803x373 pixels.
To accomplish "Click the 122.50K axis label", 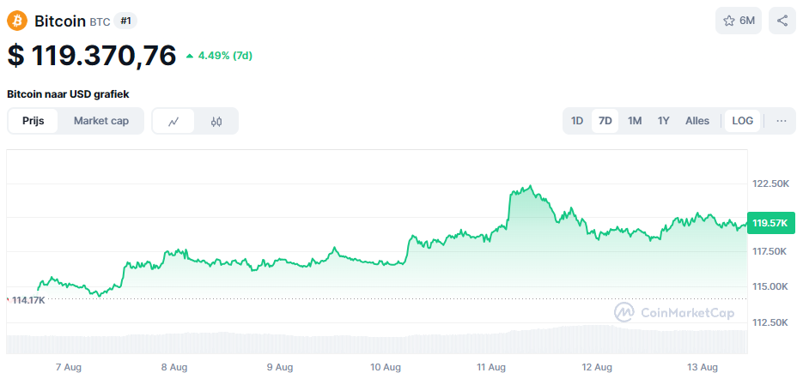I will click(770, 183).
